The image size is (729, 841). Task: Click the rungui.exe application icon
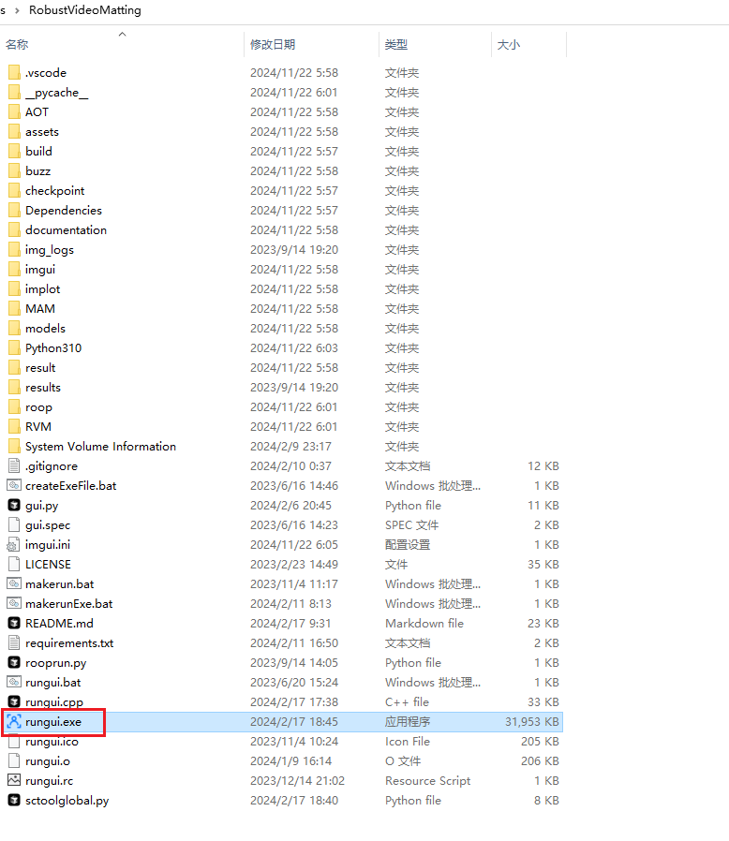coord(14,722)
